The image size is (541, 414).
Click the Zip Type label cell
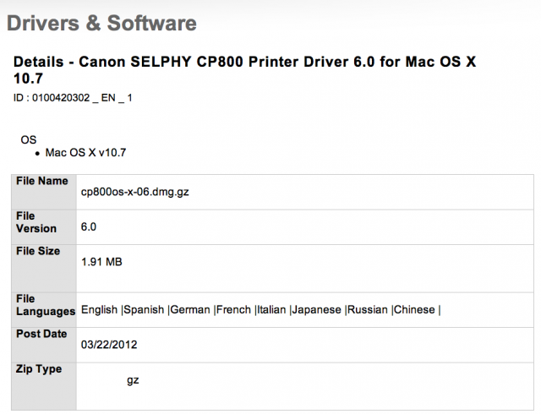[x=39, y=369]
